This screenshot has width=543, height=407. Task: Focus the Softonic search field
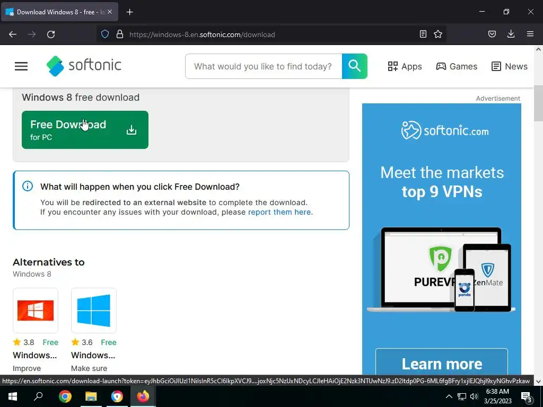264,66
